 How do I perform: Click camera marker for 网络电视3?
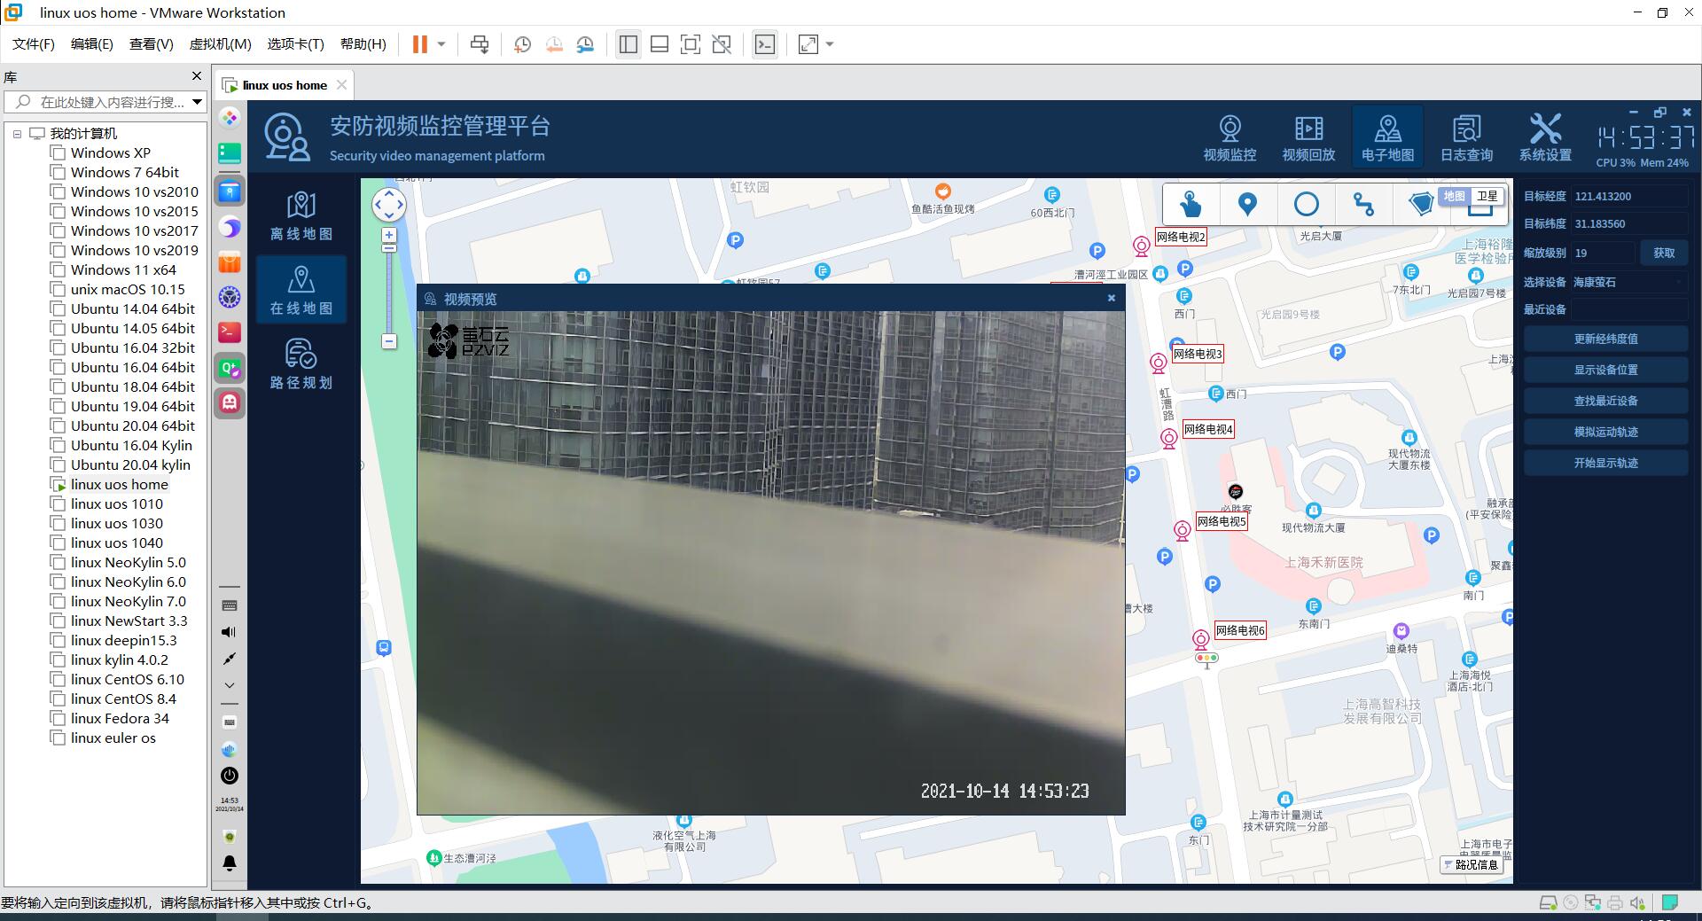tap(1158, 363)
